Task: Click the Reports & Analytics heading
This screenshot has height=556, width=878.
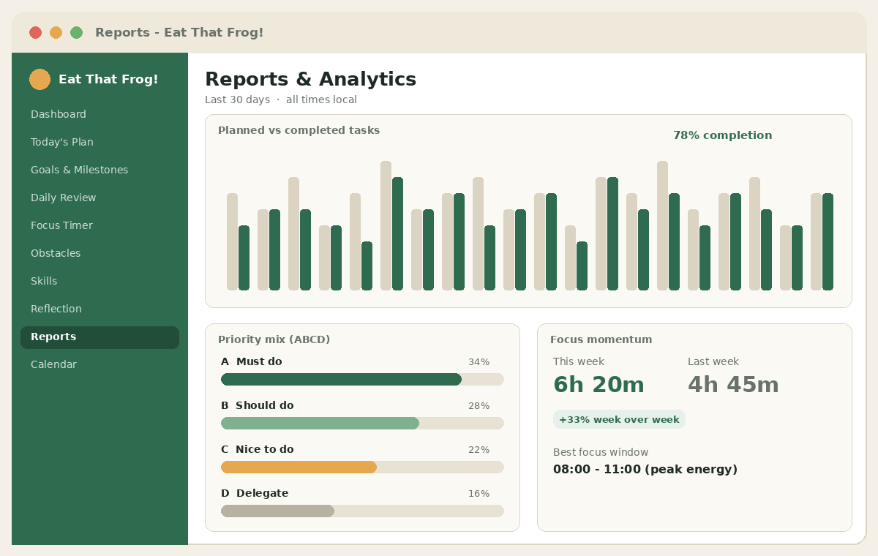Action: (310, 79)
